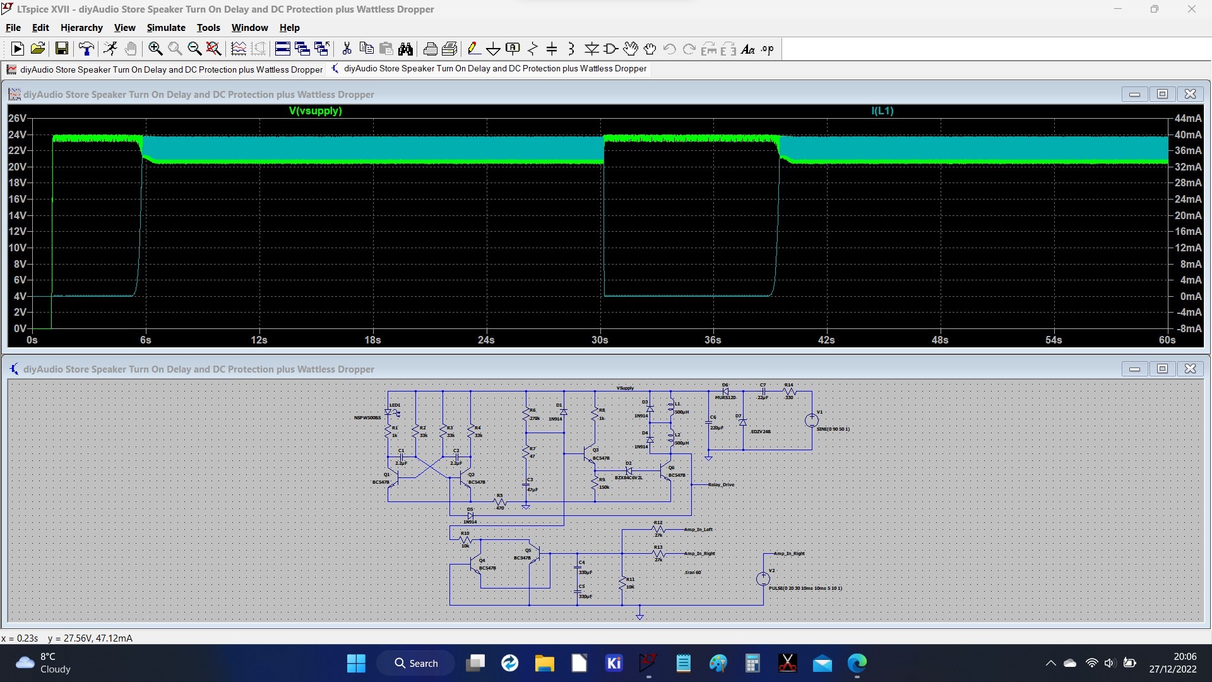Switch to the schematic document tab

click(x=489, y=69)
